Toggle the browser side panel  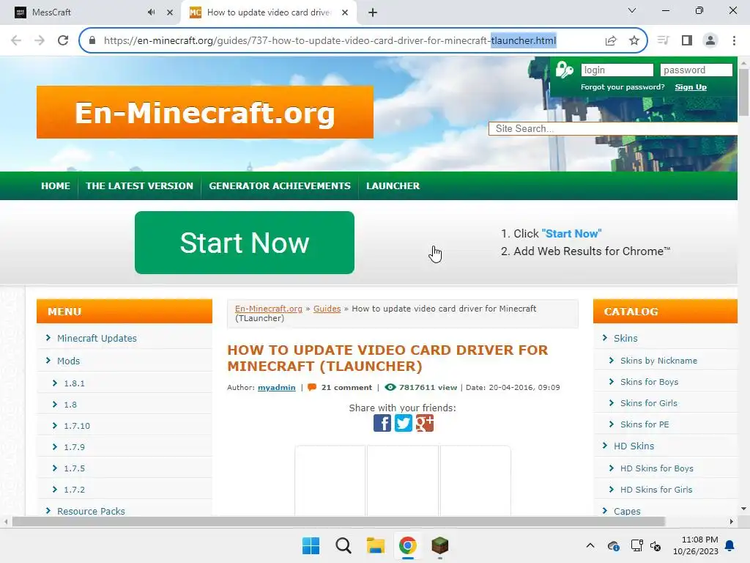pos(687,40)
